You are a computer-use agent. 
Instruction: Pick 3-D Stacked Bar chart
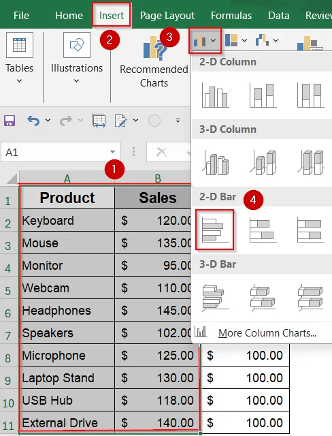pyautogui.click(x=263, y=297)
